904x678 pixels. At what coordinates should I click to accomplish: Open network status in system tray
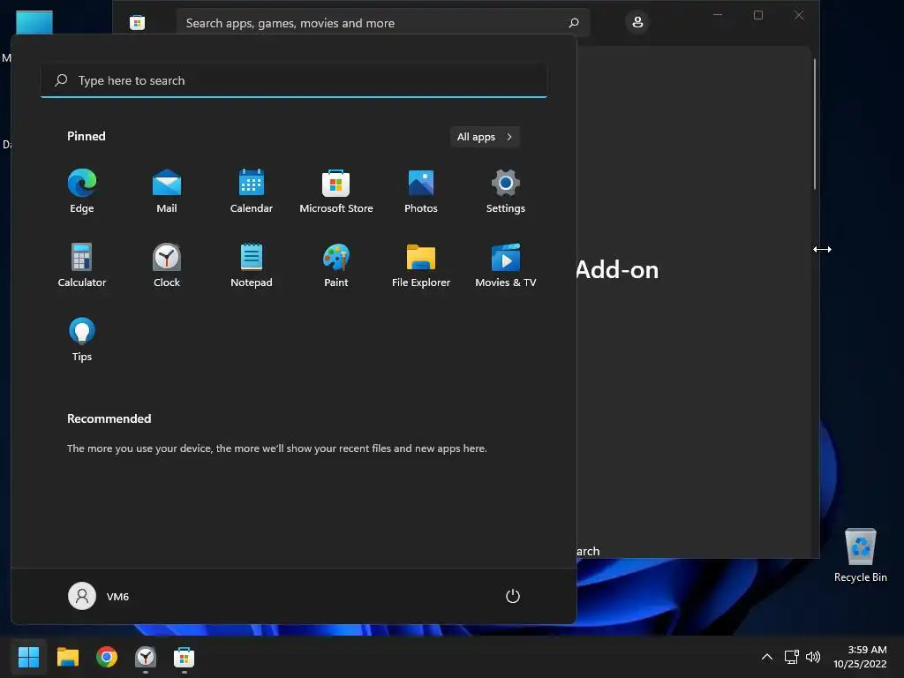792,657
